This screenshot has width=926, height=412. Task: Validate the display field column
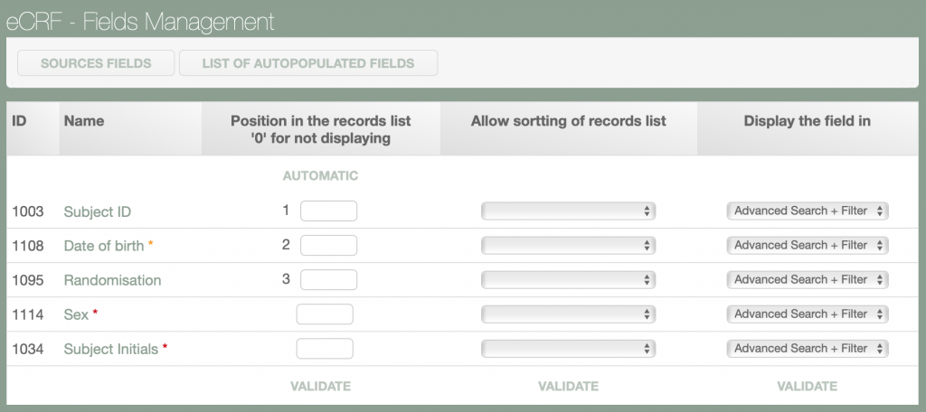click(807, 387)
